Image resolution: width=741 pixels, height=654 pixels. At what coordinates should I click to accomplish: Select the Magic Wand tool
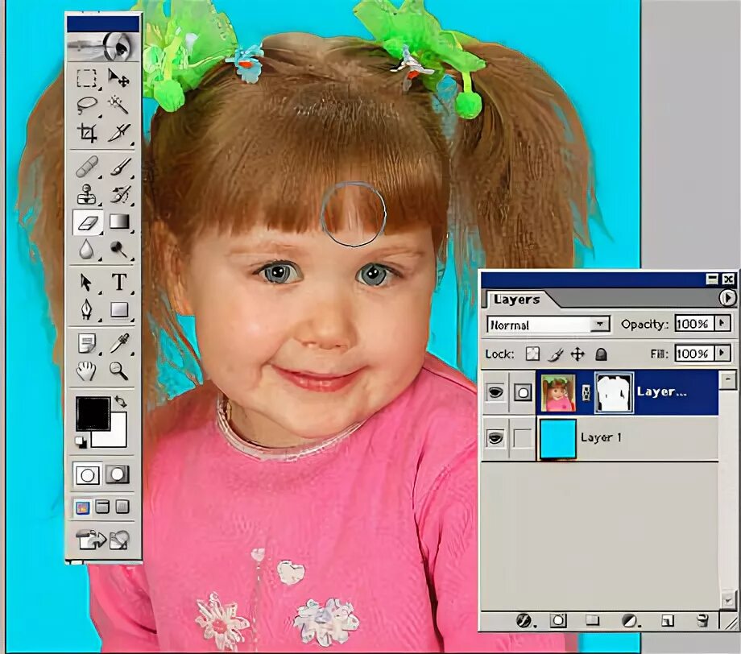[118, 105]
